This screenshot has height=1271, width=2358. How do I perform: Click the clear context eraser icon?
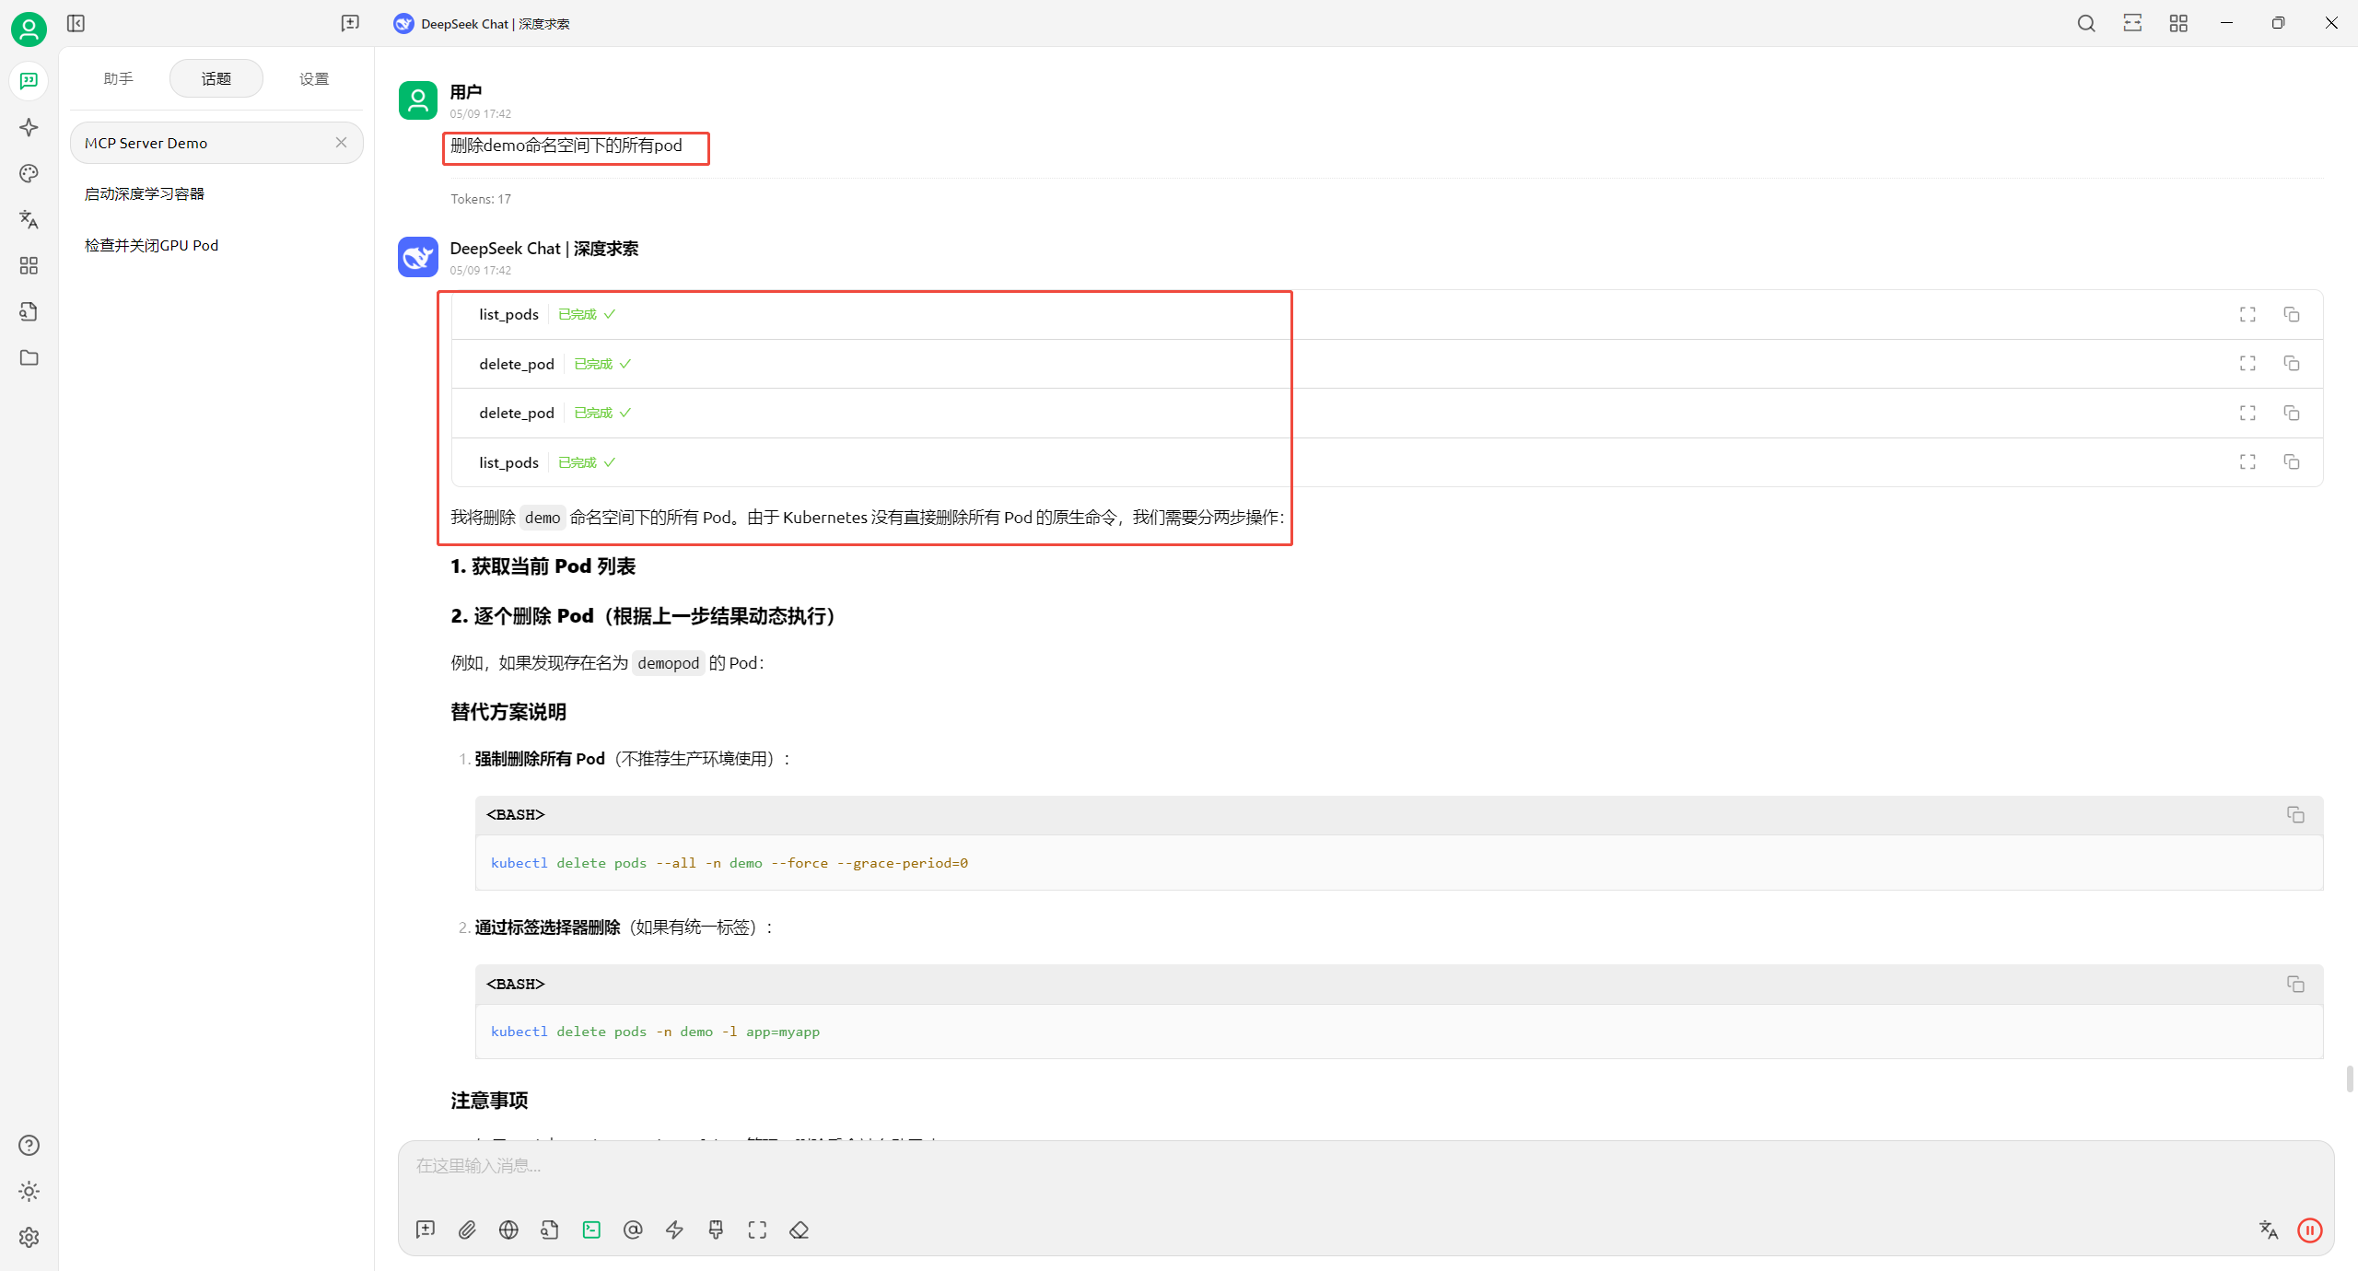click(x=799, y=1230)
